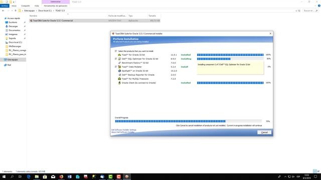Open Escritorio in the navigation pane
This screenshot has width=321, height=180.
[x=13, y=22]
